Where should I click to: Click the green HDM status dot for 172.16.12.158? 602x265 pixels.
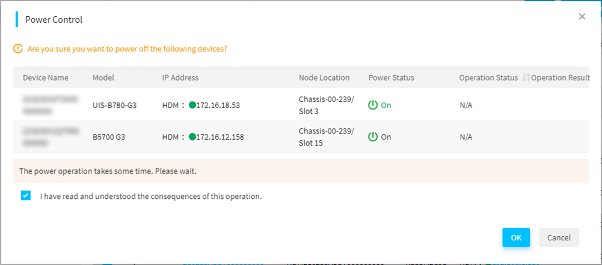click(x=192, y=137)
